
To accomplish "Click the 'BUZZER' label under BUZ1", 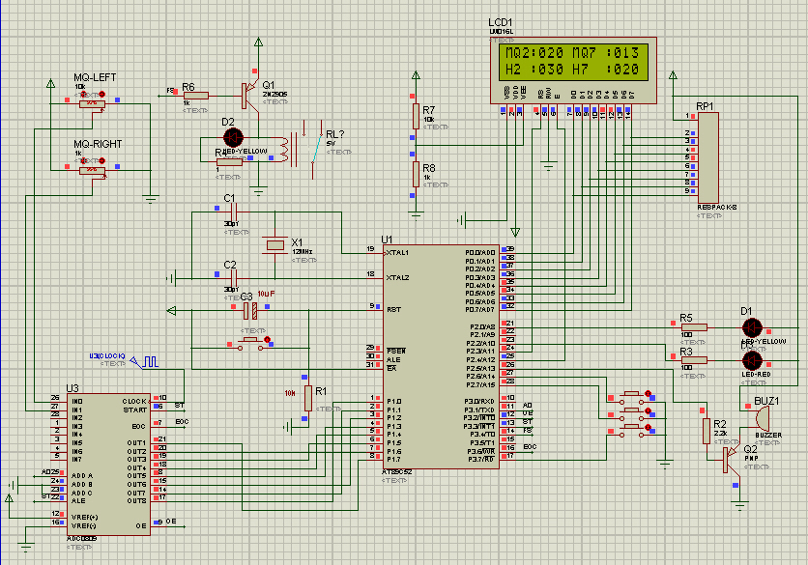I will tap(768, 436).
